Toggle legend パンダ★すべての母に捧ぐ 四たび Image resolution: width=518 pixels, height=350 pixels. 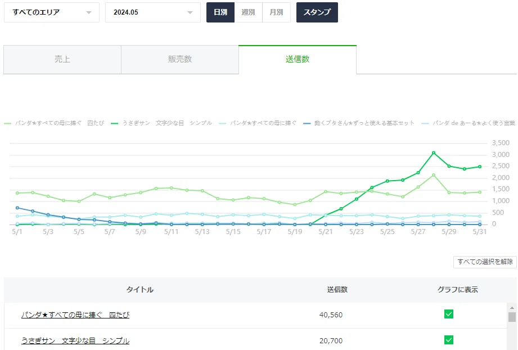click(54, 123)
